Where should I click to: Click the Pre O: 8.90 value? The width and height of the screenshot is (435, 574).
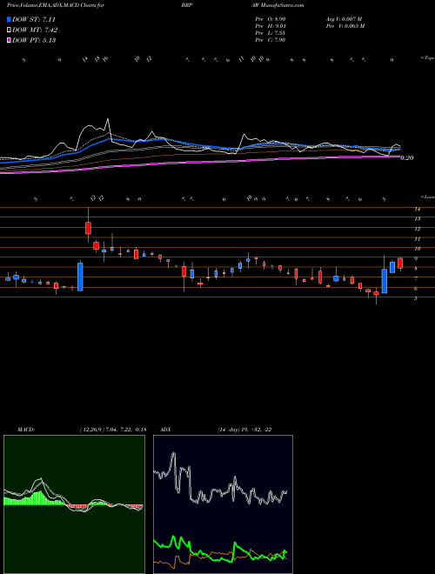coord(271,18)
